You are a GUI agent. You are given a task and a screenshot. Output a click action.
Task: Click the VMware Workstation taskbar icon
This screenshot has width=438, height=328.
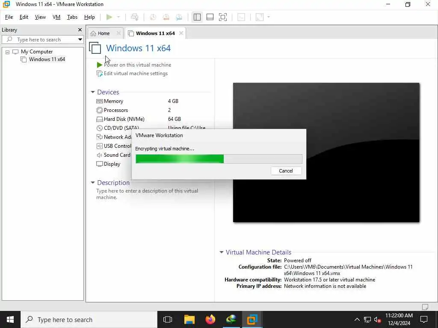tap(252, 319)
